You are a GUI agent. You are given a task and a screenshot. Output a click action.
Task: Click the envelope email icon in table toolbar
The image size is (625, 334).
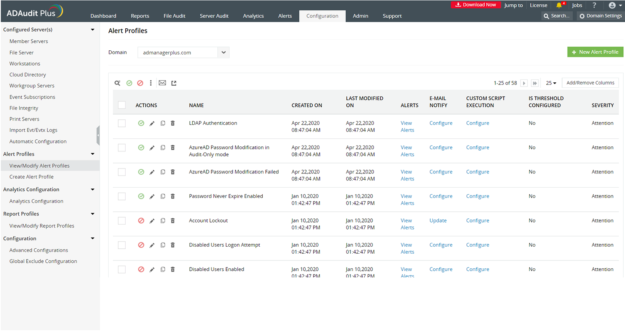coord(162,83)
